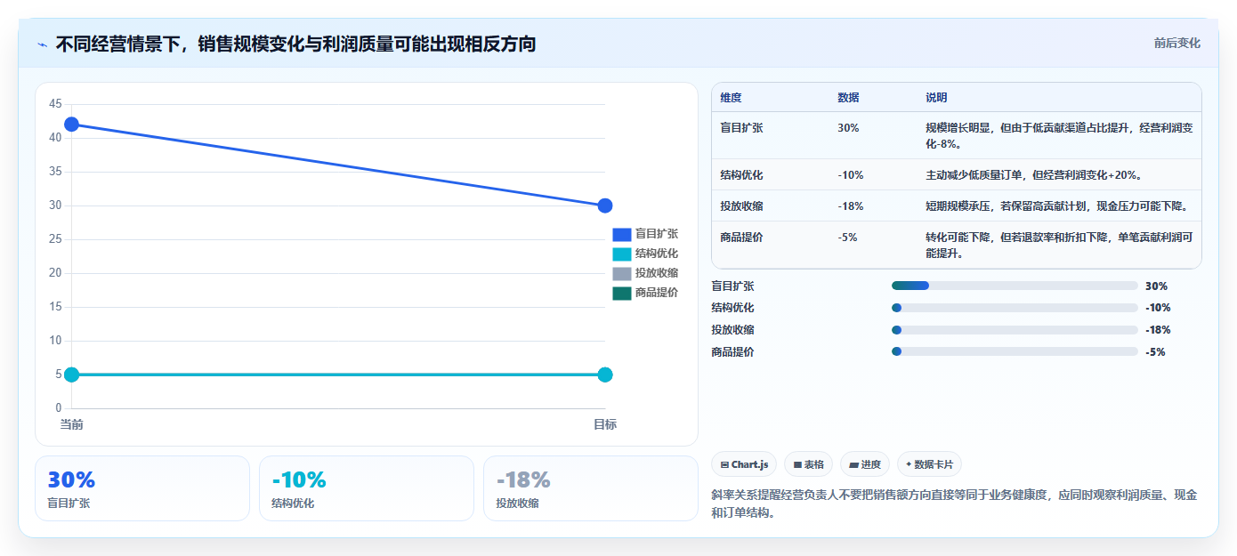Click description starting 转化可能下降
The image size is (1237, 556).
(1059, 245)
